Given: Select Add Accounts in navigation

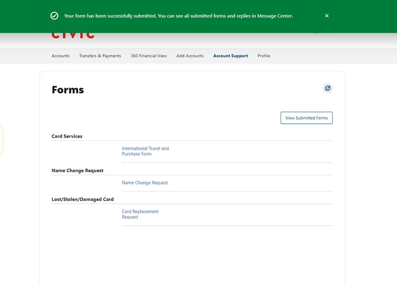Looking at the screenshot, I should [x=190, y=56].
